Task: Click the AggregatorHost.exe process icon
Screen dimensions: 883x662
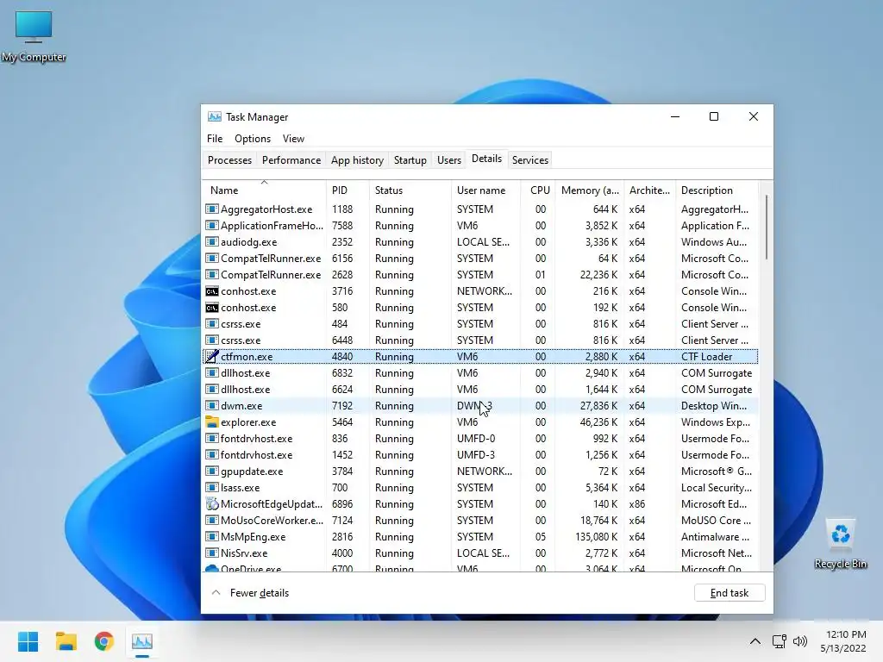Action: (212, 209)
